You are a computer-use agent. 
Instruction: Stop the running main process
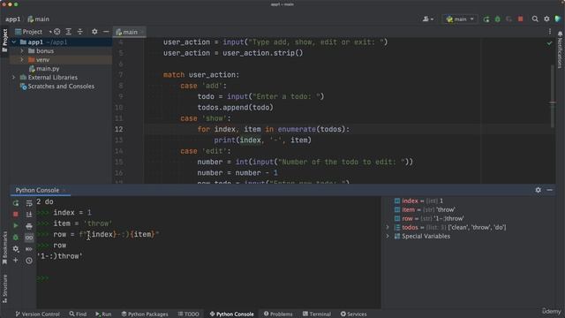[521, 19]
